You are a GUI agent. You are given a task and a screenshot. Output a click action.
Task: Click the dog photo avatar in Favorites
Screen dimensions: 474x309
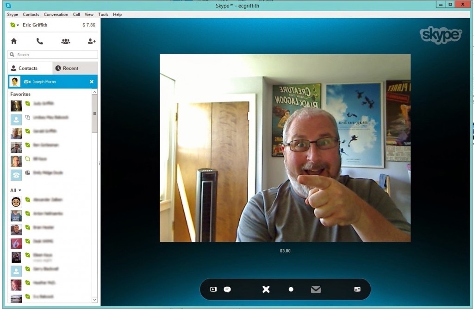16,106
